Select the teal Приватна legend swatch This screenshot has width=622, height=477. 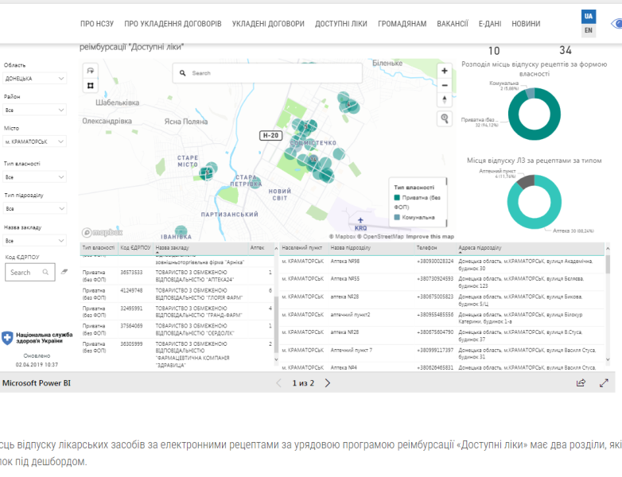point(396,197)
